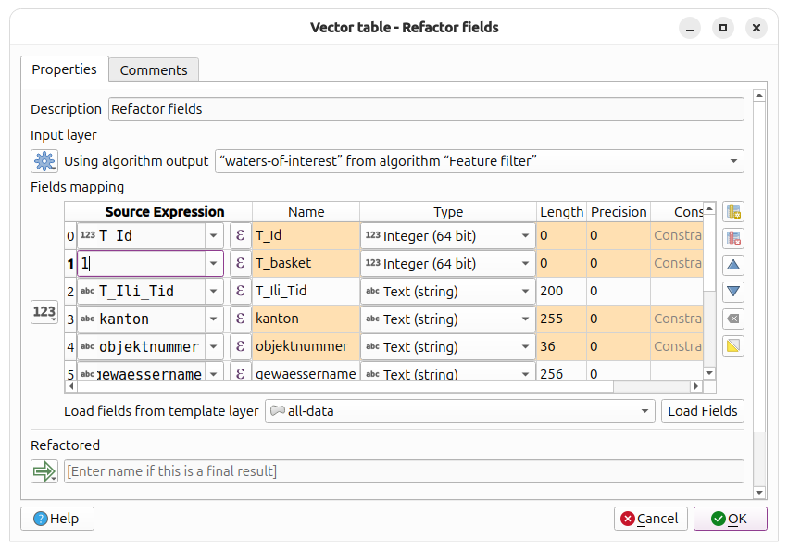The image size is (788, 551).
Task: Click the delete selected field icon
Action: [x=733, y=238]
